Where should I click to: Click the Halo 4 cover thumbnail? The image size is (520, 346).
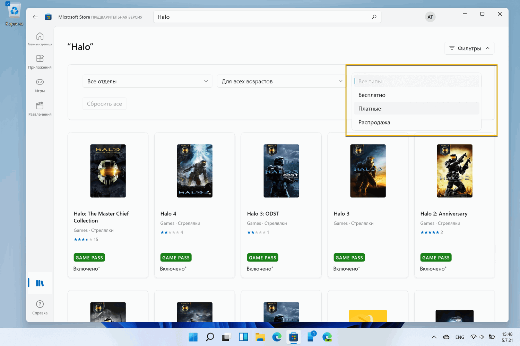click(194, 171)
